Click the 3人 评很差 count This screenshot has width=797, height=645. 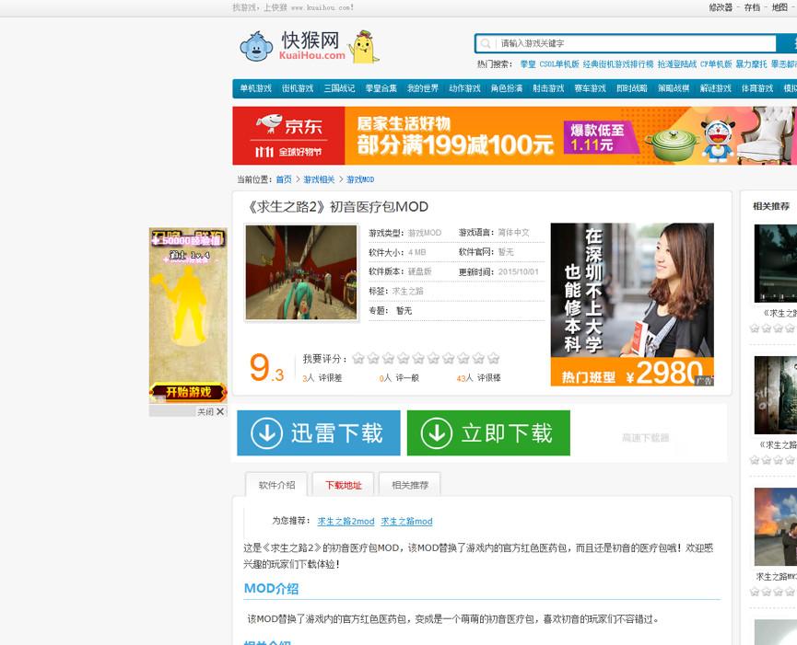point(322,378)
